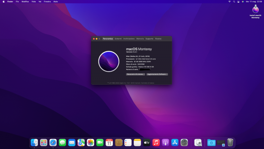Open Messages app in Dock

62,142
